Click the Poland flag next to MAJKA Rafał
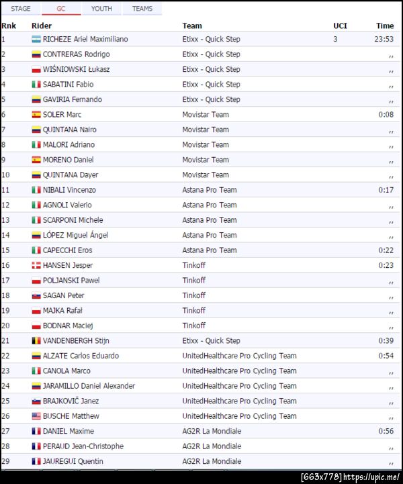 click(36, 311)
